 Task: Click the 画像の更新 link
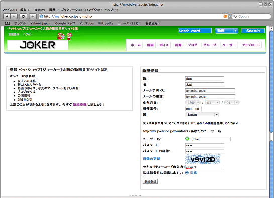(x=151, y=159)
